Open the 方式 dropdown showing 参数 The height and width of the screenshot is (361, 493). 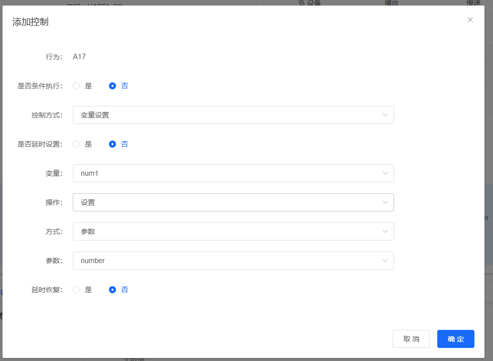(x=233, y=231)
